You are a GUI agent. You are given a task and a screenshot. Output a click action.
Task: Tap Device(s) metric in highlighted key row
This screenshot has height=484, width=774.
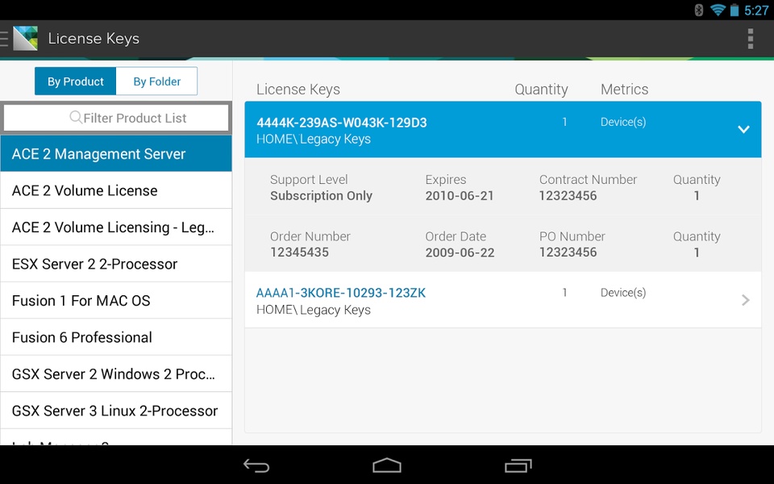point(623,122)
